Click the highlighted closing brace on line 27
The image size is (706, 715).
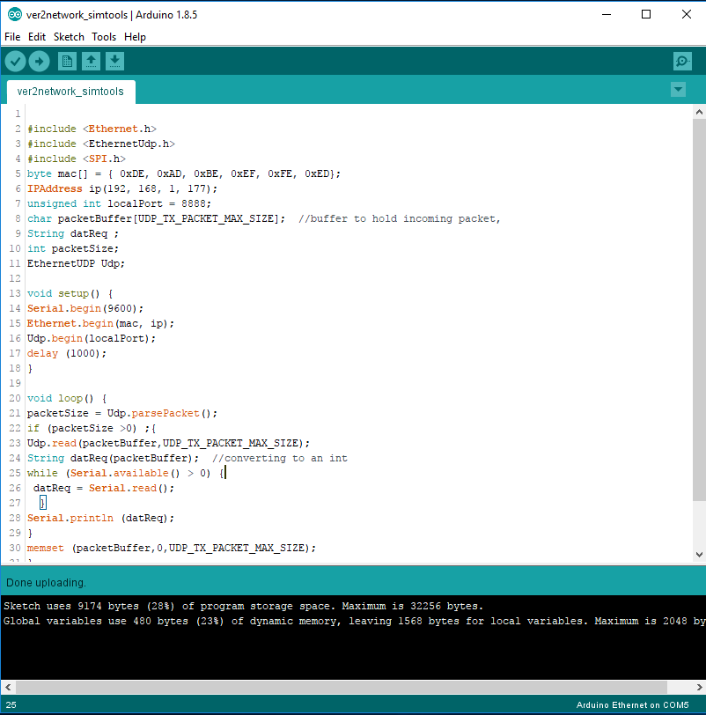coord(43,503)
